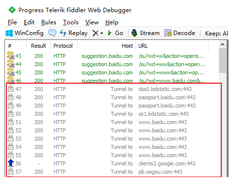Open the Help menu
This screenshot has width=232, height=179.
[x=112, y=22]
